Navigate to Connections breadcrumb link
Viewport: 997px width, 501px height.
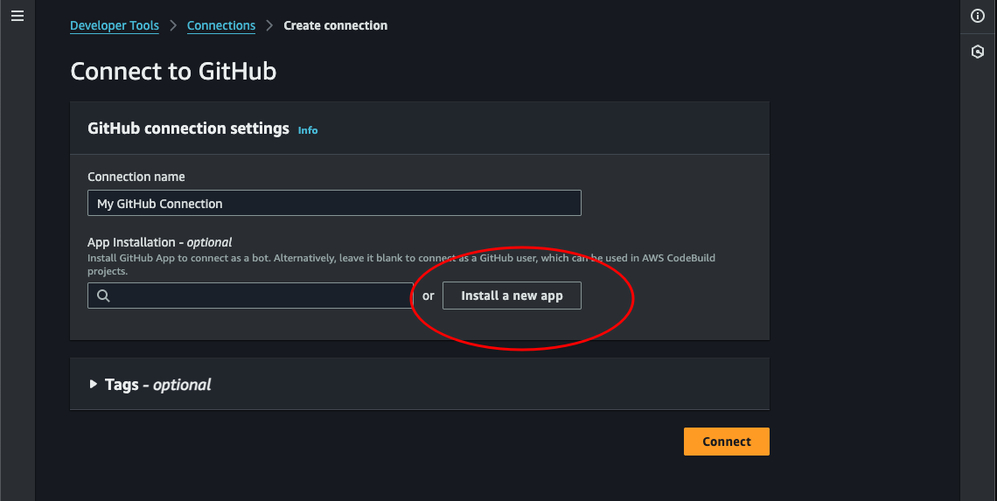[x=221, y=26]
